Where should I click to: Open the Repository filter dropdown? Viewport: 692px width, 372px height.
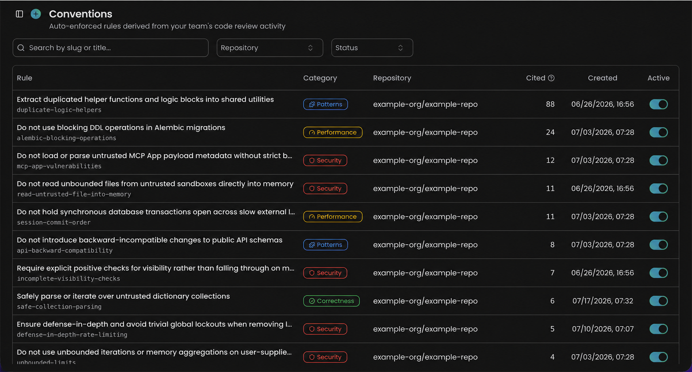coord(270,48)
